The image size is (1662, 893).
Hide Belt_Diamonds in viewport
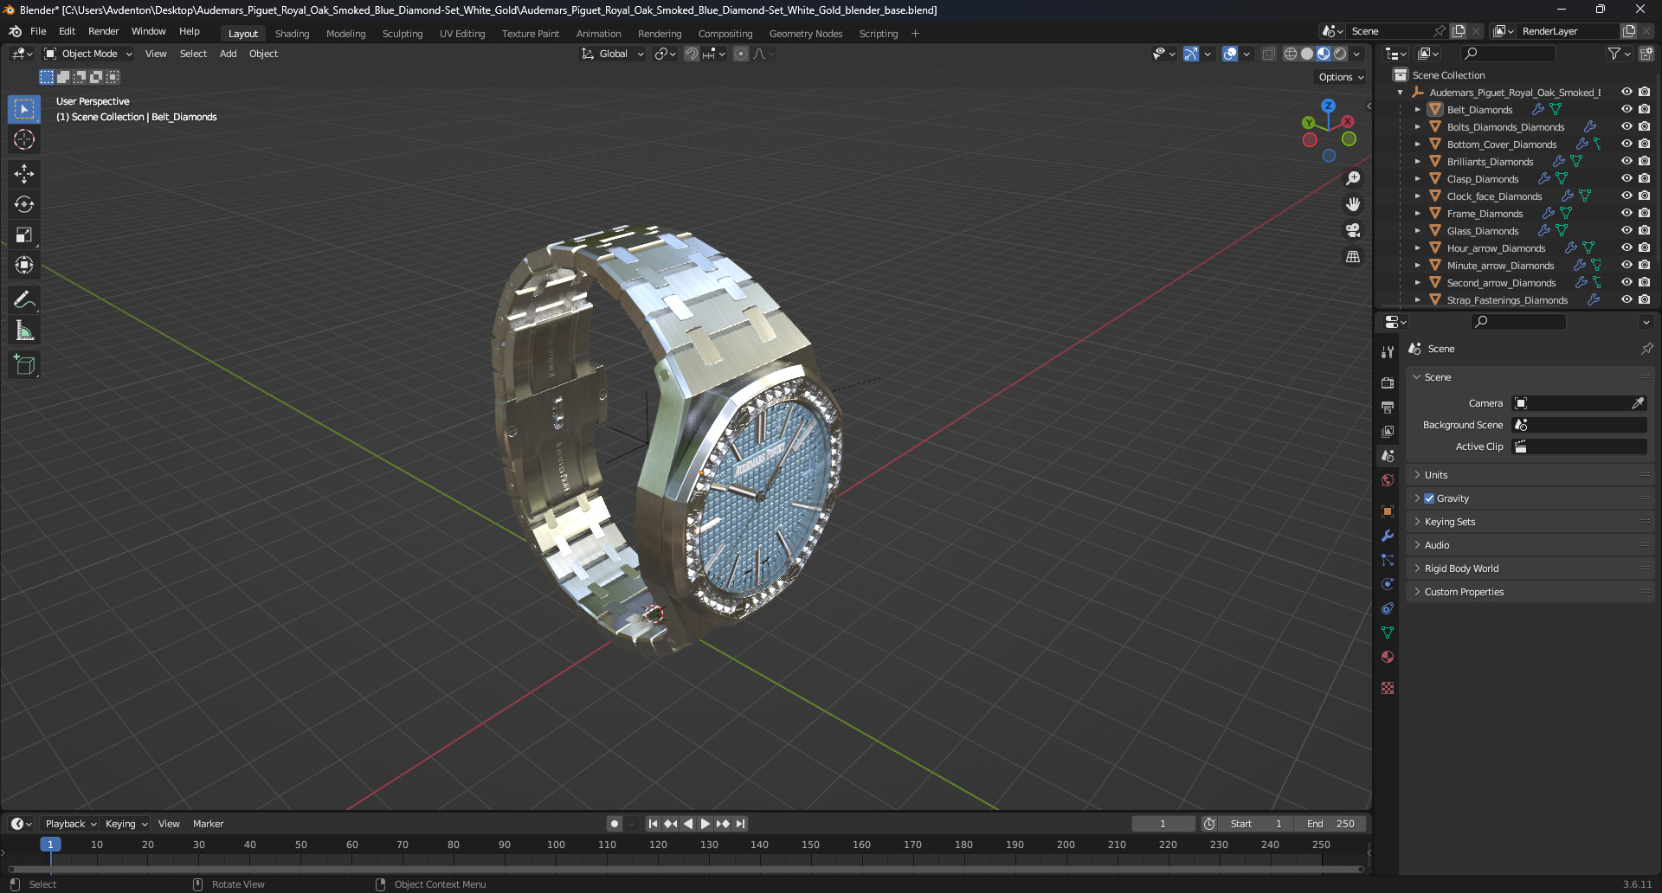[x=1627, y=110]
